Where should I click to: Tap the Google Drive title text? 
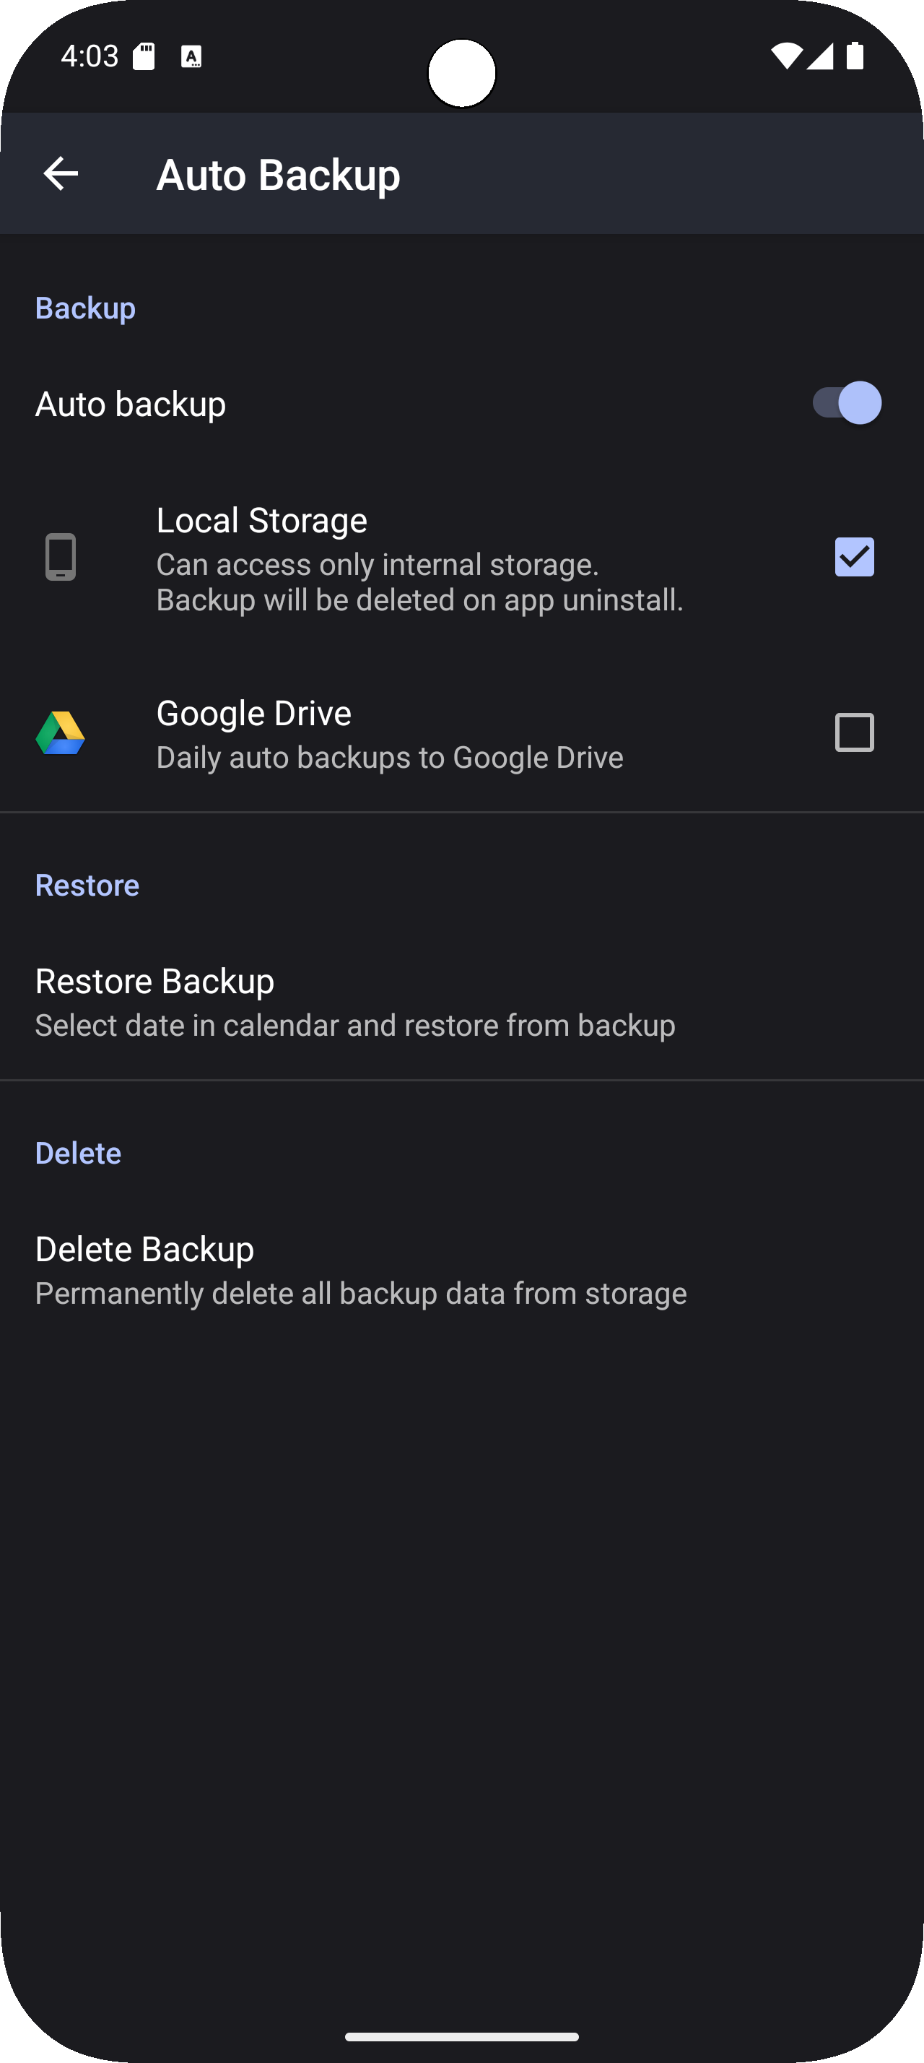[x=253, y=713]
